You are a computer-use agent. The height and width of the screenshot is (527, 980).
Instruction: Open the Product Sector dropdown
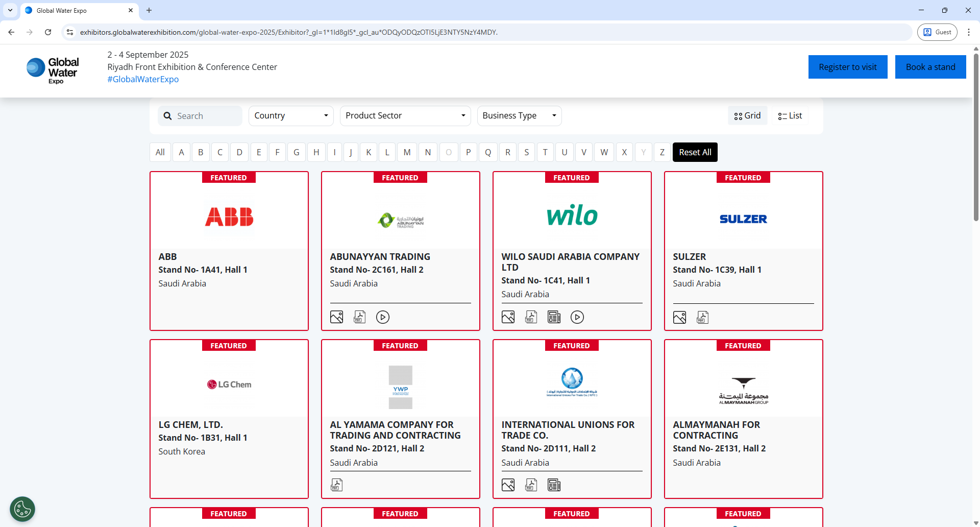pyautogui.click(x=405, y=115)
